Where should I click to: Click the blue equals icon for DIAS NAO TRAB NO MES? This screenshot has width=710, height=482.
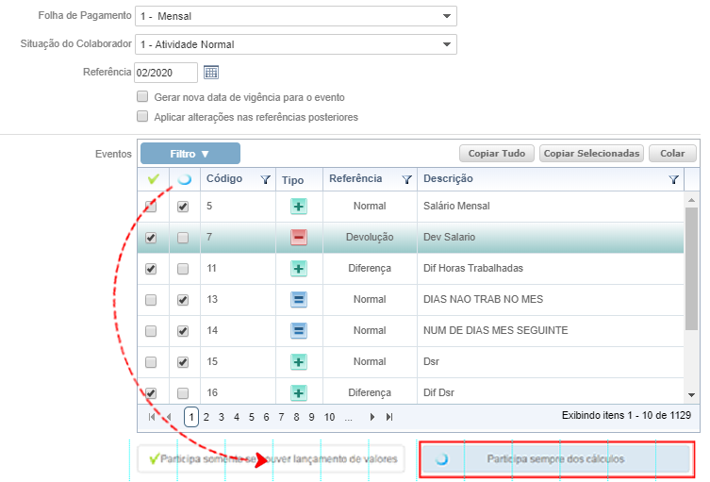298,300
